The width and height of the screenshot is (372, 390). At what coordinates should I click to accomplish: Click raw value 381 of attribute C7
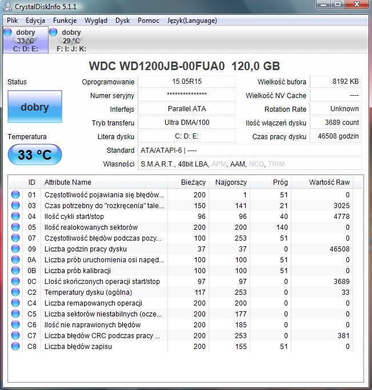click(343, 335)
